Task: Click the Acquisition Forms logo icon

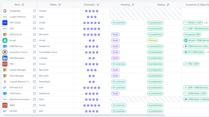Action: (x=5, y=52)
